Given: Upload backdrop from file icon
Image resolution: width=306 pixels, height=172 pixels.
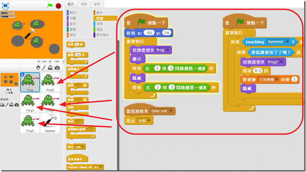Looking at the screenshot, I should point(11,105).
